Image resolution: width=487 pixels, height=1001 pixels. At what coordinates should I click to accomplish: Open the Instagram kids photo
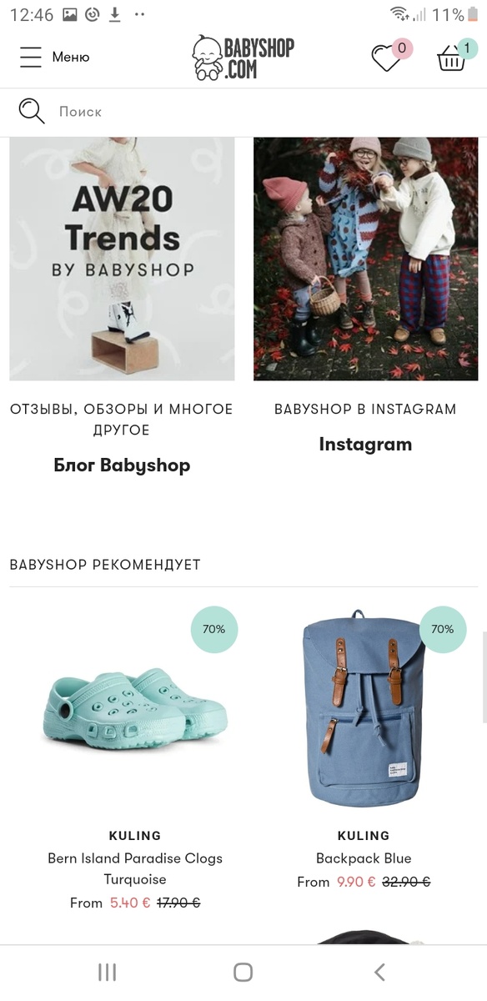click(365, 259)
